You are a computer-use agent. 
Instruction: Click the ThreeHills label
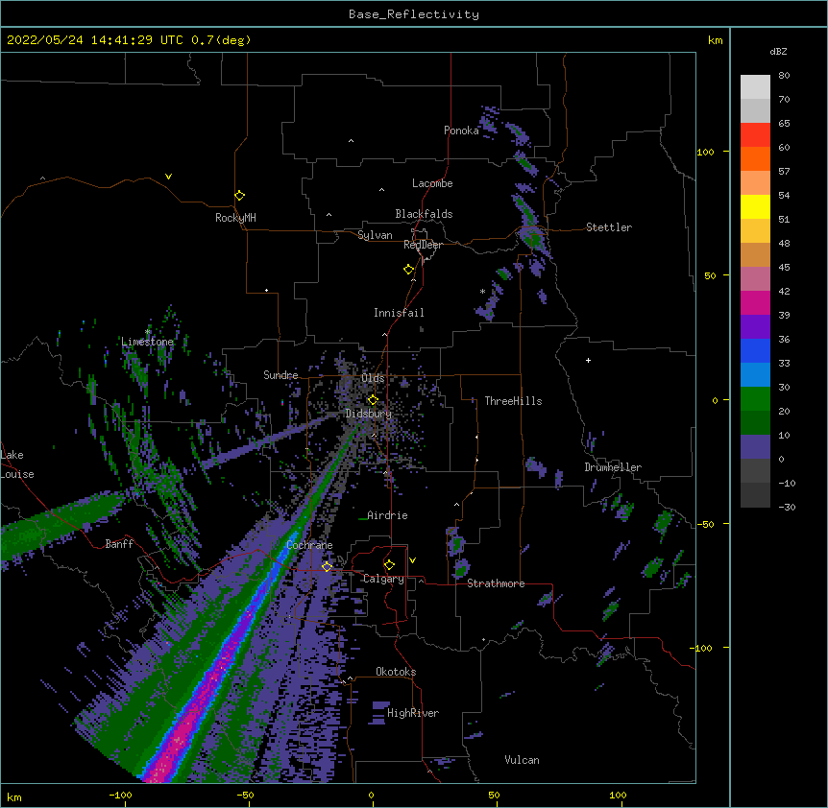click(513, 401)
